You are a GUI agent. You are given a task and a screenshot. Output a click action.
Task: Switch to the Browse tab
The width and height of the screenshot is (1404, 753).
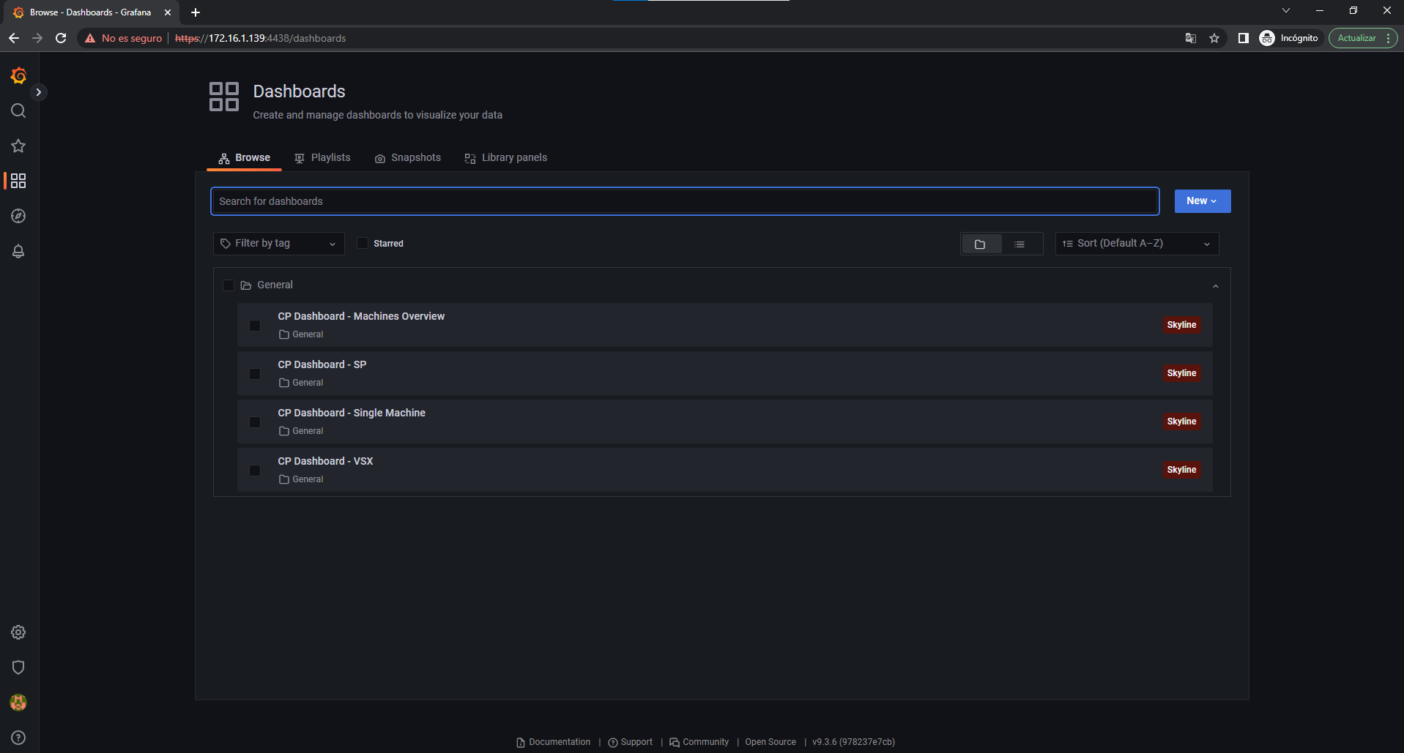[x=245, y=157]
